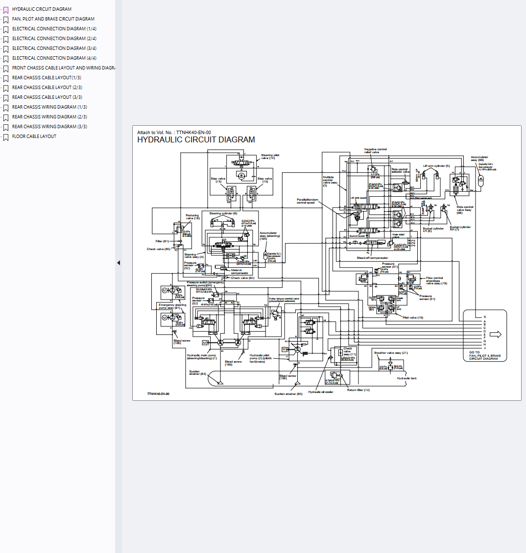The image size is (526, 553).
Task: Click 'Flow control shockless valve assy (19)' label
Action: (436, 281)
